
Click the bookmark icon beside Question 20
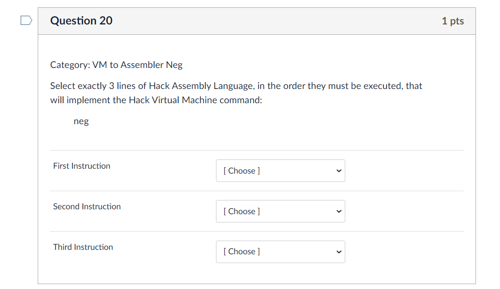coord(25,20)
